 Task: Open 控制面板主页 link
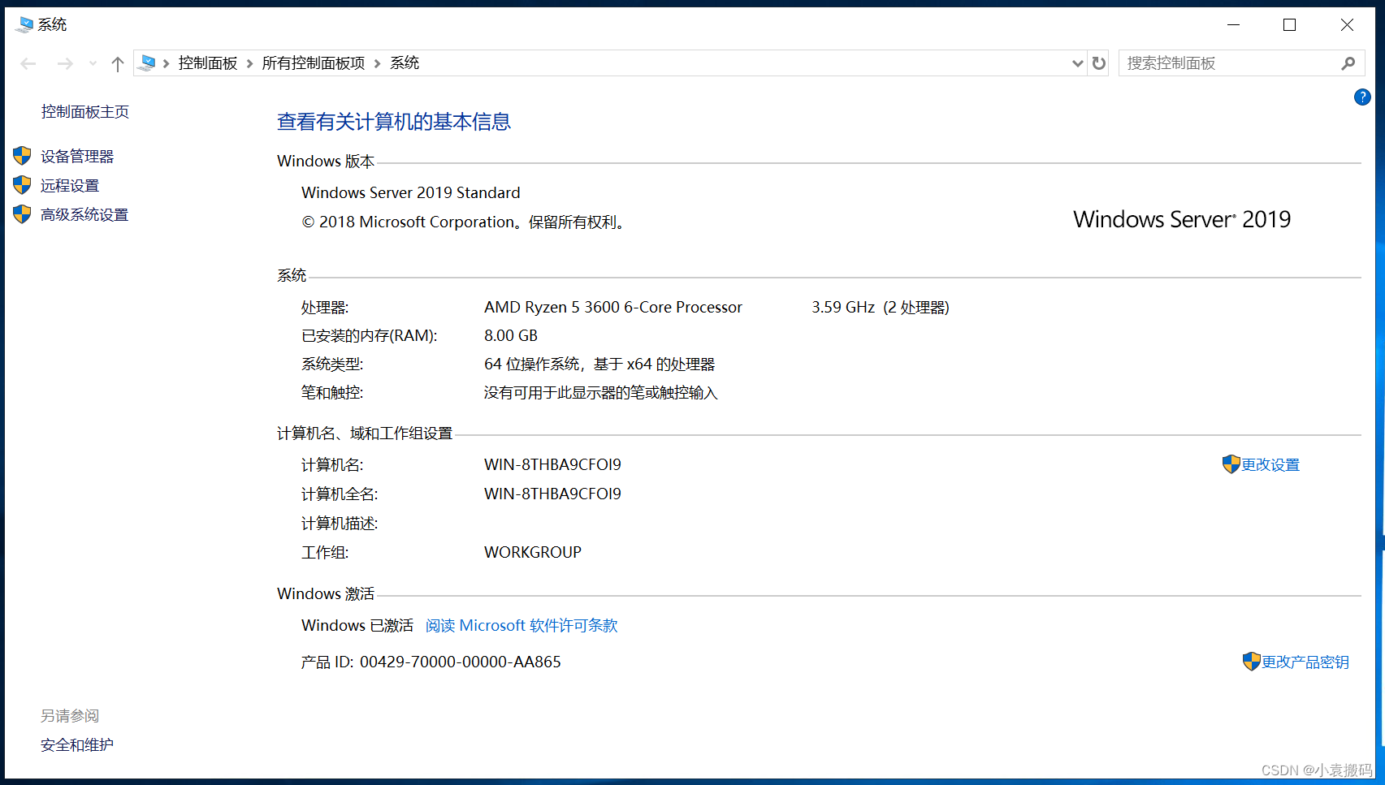(85, 112)
